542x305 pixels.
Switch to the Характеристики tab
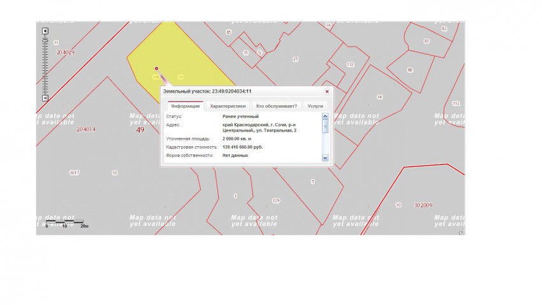click(228, 106)
